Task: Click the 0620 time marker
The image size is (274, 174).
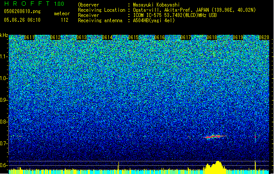Action: click(264, 37)
